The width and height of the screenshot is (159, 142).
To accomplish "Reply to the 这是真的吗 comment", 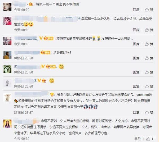I will click(x=136, y=58).
